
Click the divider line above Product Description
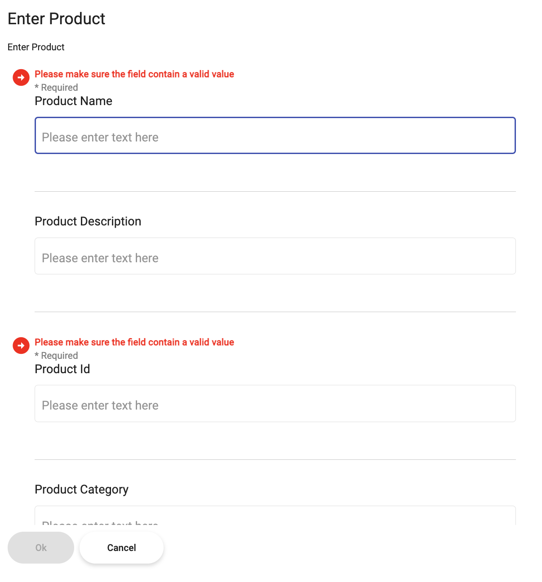(275, 192)
